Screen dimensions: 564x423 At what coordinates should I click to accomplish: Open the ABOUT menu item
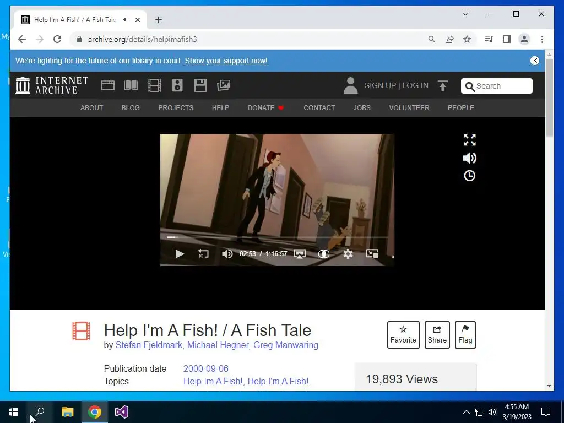coord(92,108)
